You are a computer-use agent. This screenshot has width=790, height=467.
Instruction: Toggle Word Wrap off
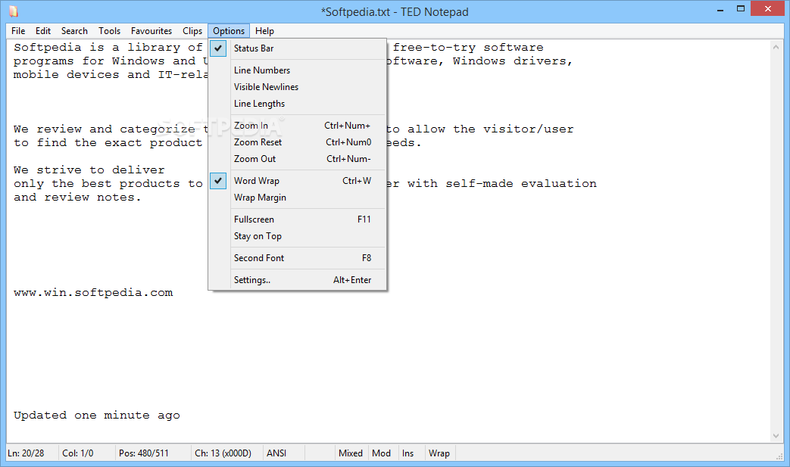(x=297, y=181)
